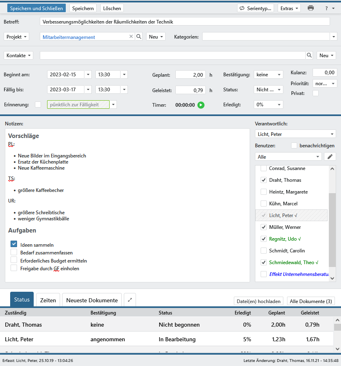The image size is (341, 366).
Task: Switch to the Zeiten tab
Action: click(x=48, y=300)
